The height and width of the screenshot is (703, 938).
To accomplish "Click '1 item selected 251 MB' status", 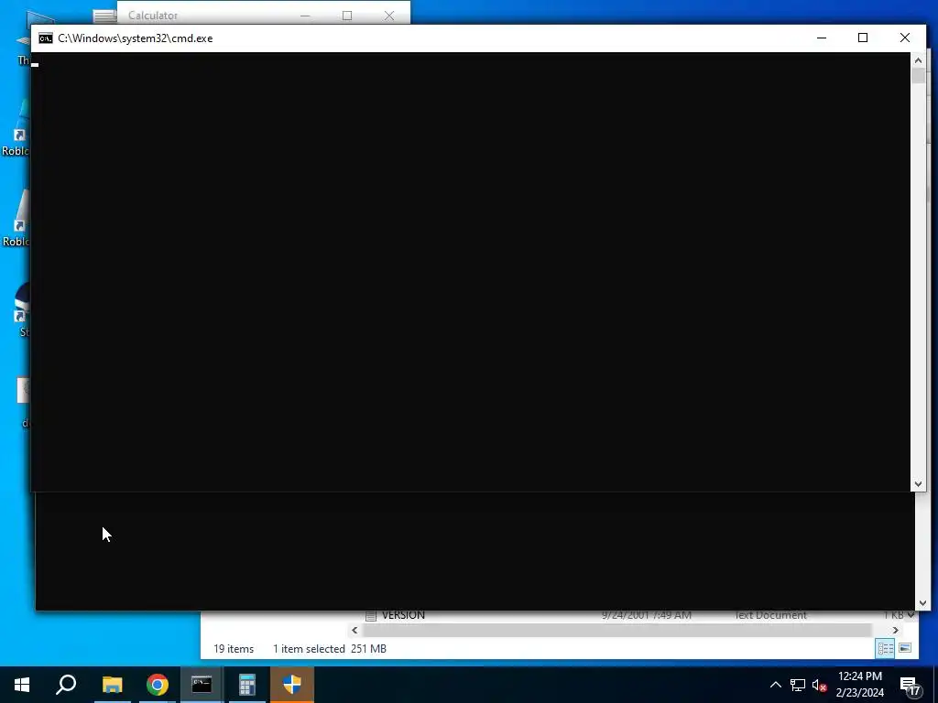I will [330, 649].
